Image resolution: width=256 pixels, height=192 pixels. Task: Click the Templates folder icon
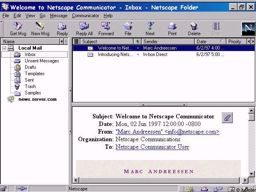(18, 74)
